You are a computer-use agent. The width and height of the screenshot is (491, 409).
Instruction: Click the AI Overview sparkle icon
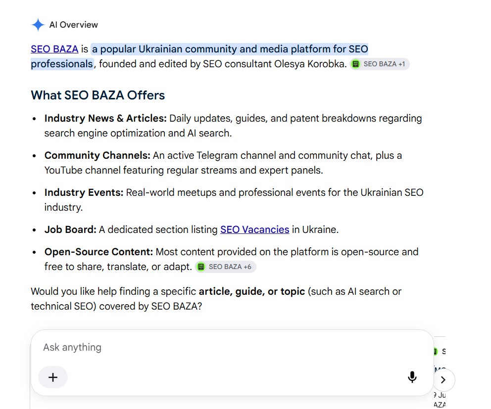(x=38, y=25)
